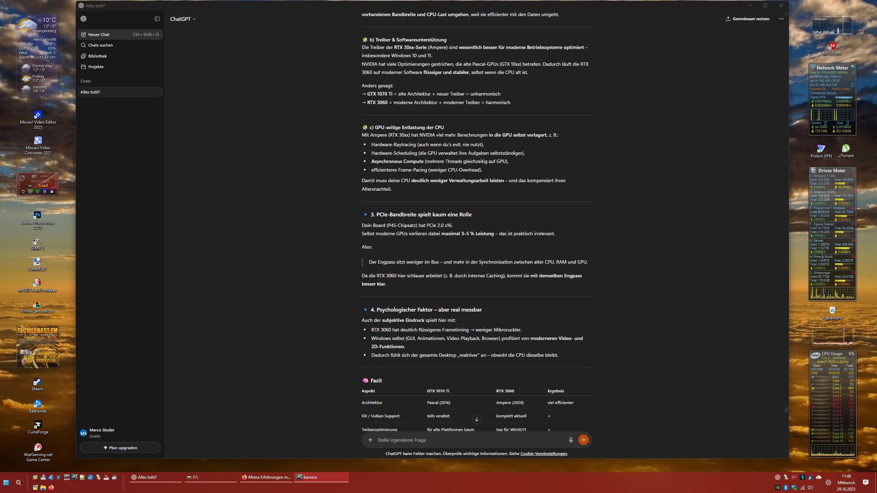The width and height of the screenshot is (877, 493).
Task: Start voice mode with orange button
Action: pyautogui.click(x=583, y=440)
